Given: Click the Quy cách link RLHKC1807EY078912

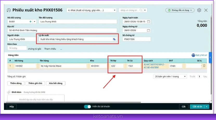Looking at the screenshot, I should [x=154, y=66].
